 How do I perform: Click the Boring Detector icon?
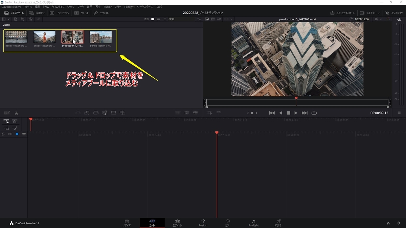click(7, 113)
